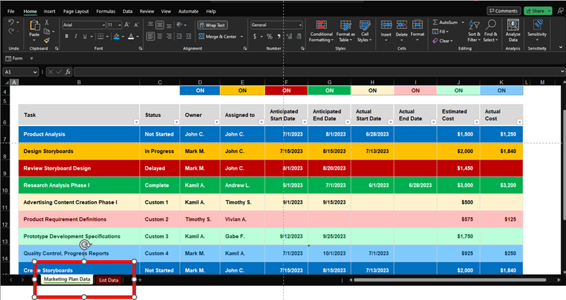Open the Task column filter dropdown
The width and height of the screenshot is (566, 300).
click(136, 122)
